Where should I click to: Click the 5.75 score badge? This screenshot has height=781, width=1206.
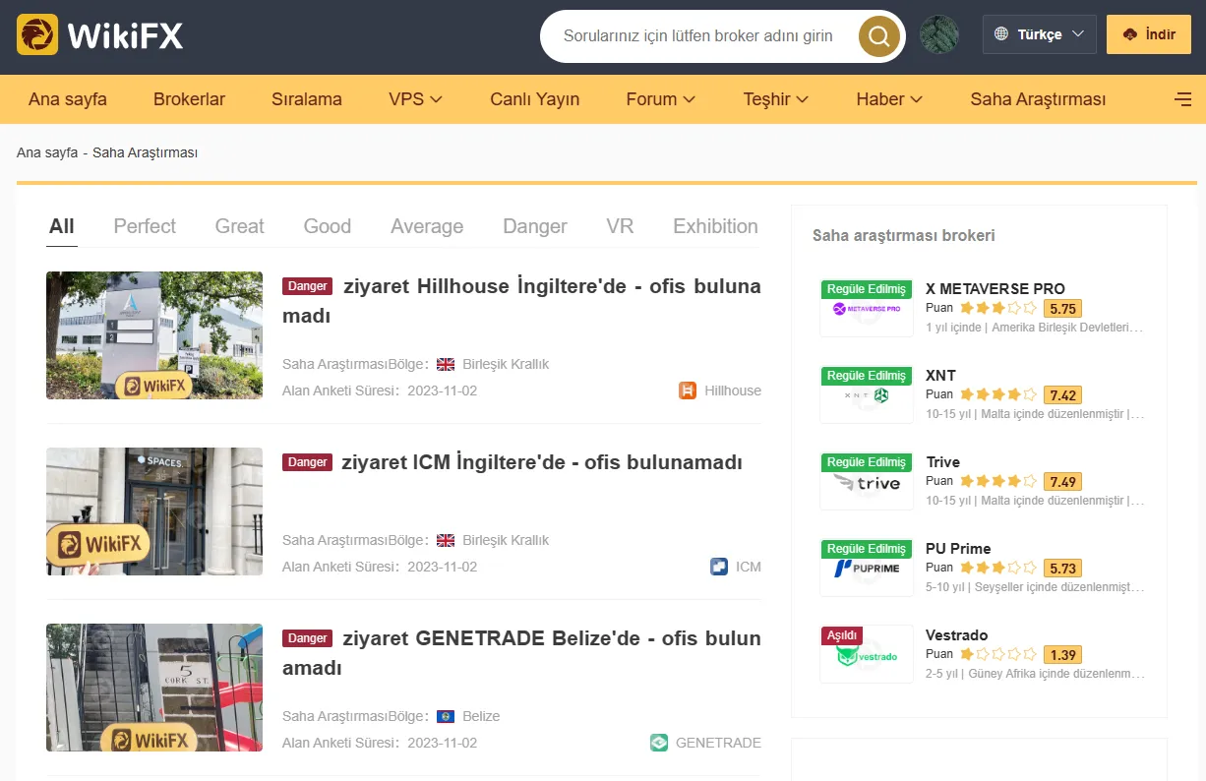click(1062, 308)
